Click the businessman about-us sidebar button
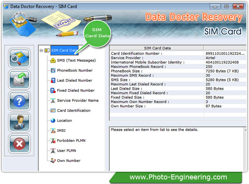 19,122
